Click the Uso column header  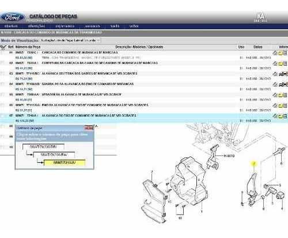[241, 47]
